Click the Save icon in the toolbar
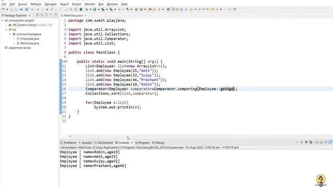Viewport: 333px width, 187px height. pos(11,9)
